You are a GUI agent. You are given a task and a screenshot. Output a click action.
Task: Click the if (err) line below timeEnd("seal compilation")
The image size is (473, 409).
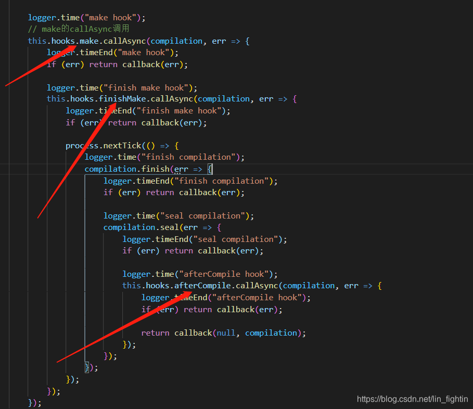(x=193, y=251)
